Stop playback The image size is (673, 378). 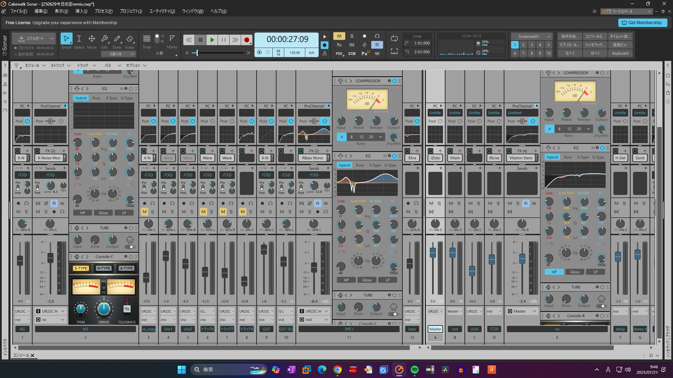click(x=200, y=40)
